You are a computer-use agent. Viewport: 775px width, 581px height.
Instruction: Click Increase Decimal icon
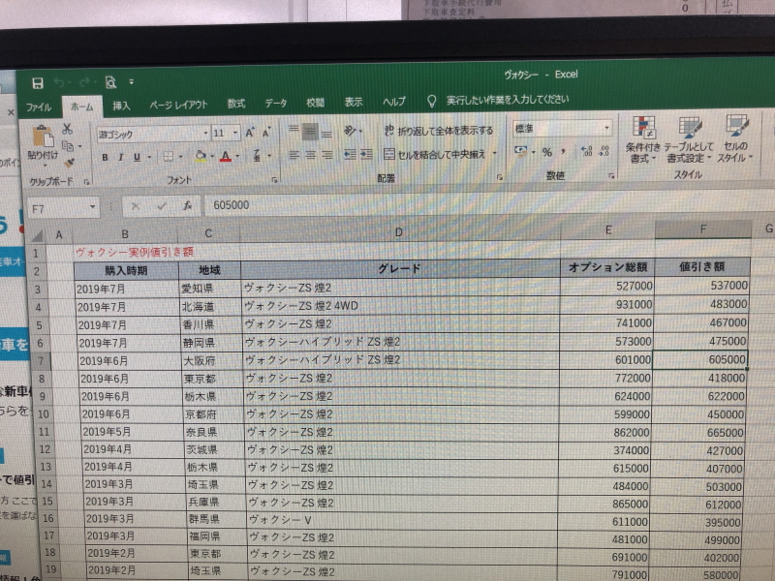[x=587, y=151]
